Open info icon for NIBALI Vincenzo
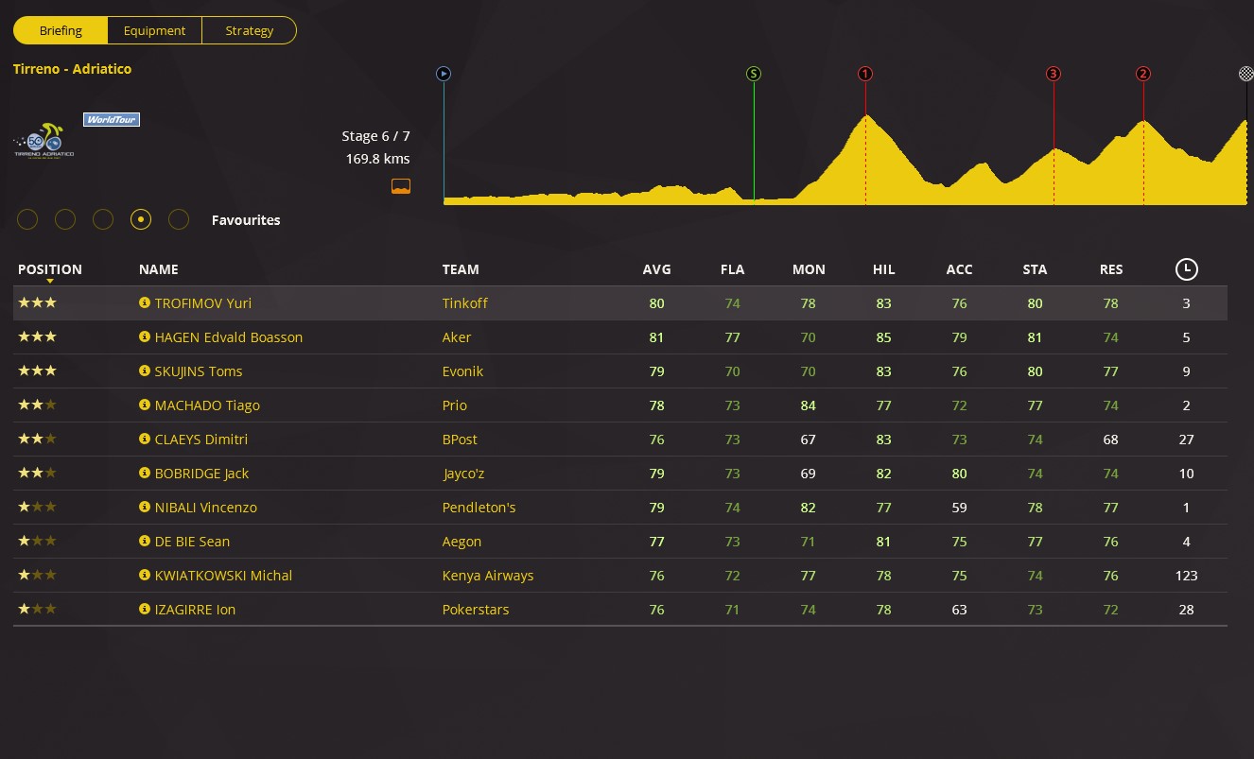 145,508
